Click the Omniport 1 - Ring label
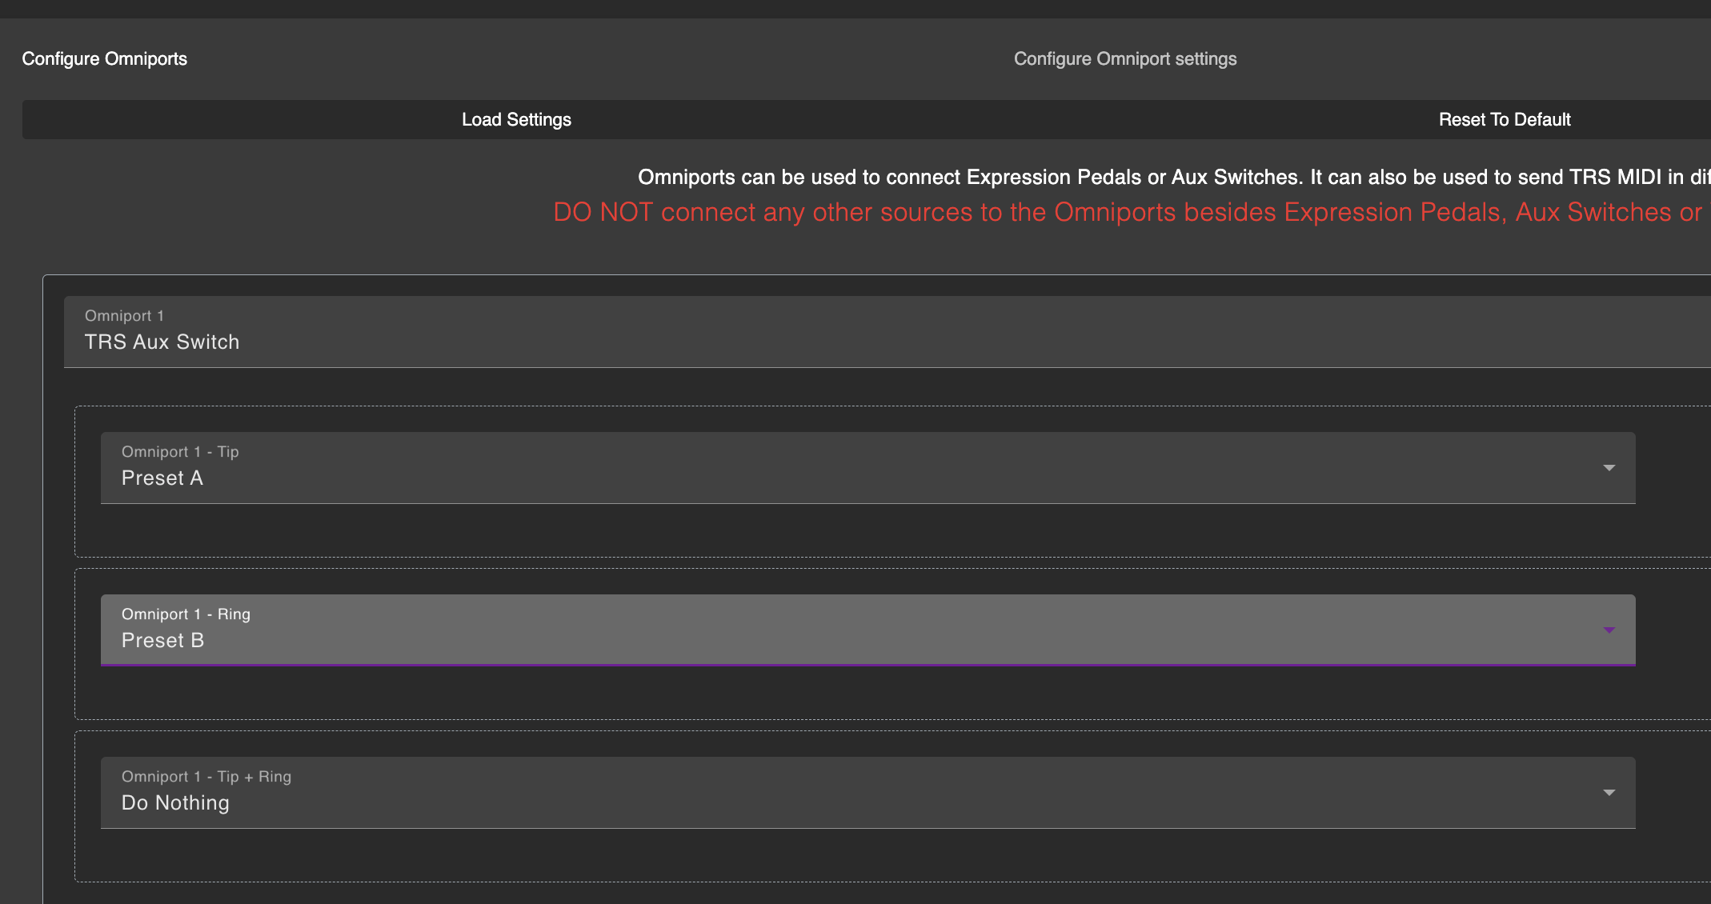This screenshot has width=1711, height=904. (186, 614)
